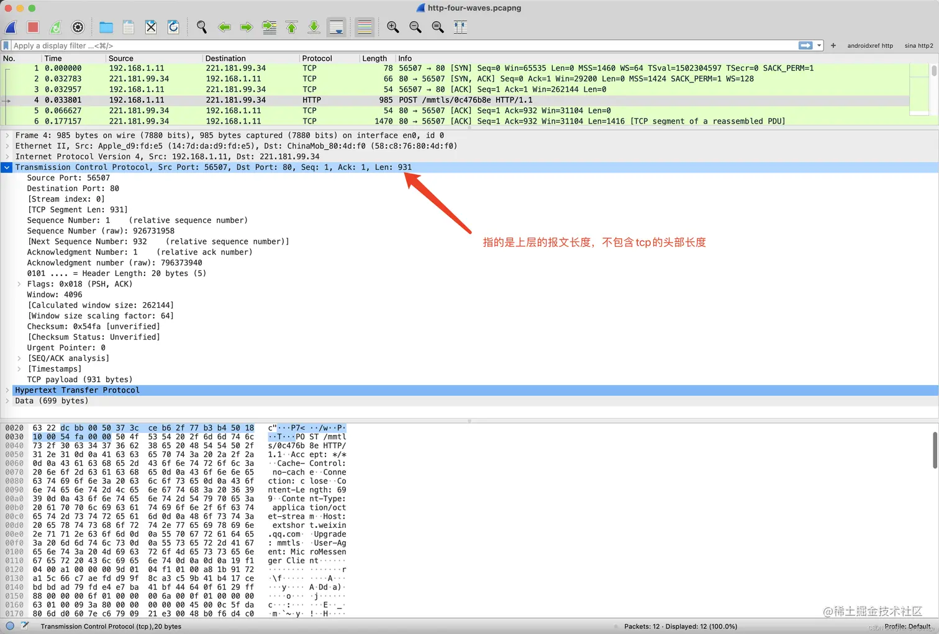Sort by the Length column header
This screenshot has width=939, height=634.
377,58
